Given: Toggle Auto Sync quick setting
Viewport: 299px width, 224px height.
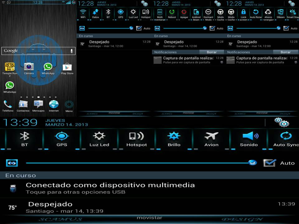Looking at the screenshot, I should click(x=286, y=139).
